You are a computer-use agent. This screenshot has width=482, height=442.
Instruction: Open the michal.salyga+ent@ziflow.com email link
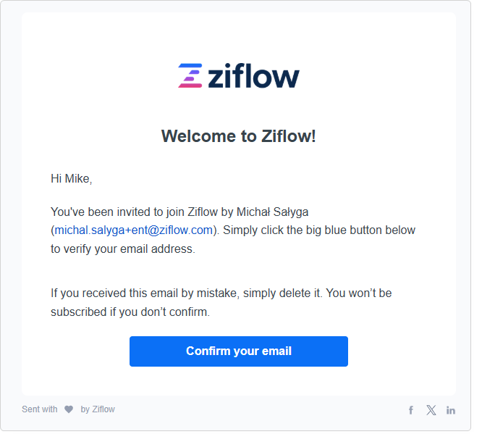(134, 230)
